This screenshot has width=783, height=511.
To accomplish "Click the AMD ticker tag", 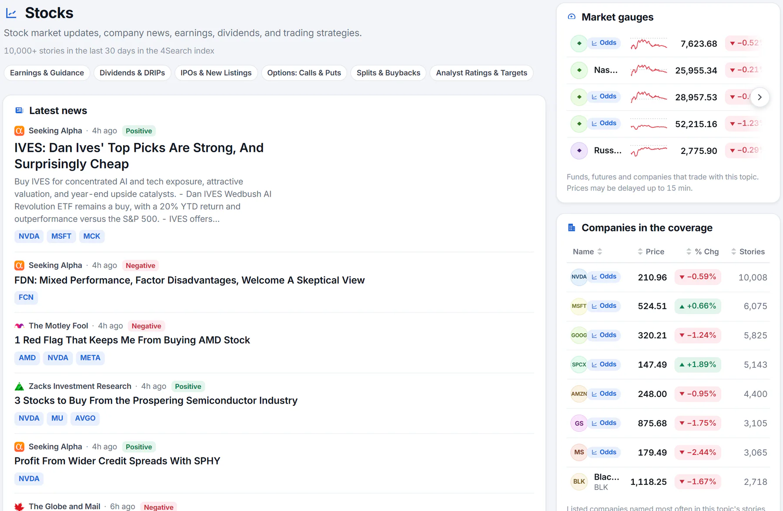I will tap(27, 357).
